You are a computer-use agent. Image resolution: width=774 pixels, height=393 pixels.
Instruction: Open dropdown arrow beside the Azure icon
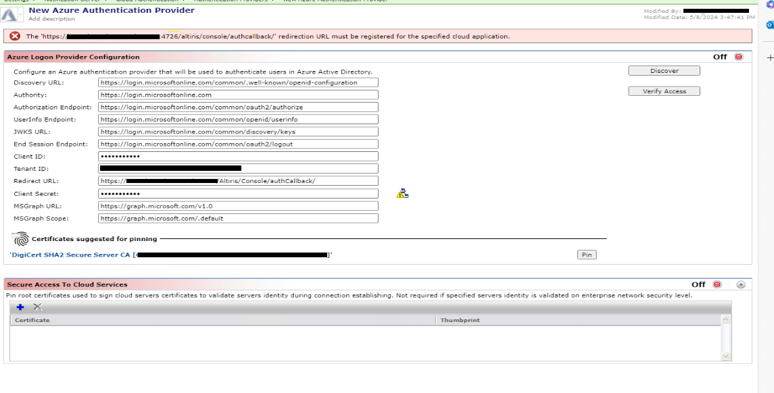tap(21, 15)
